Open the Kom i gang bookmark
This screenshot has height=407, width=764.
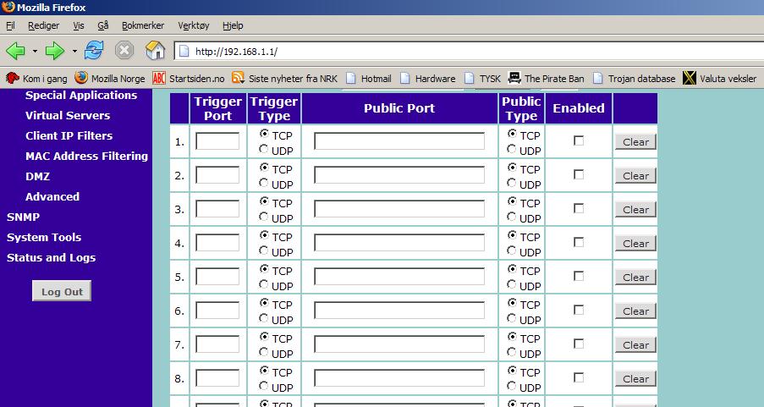point(36,78)
